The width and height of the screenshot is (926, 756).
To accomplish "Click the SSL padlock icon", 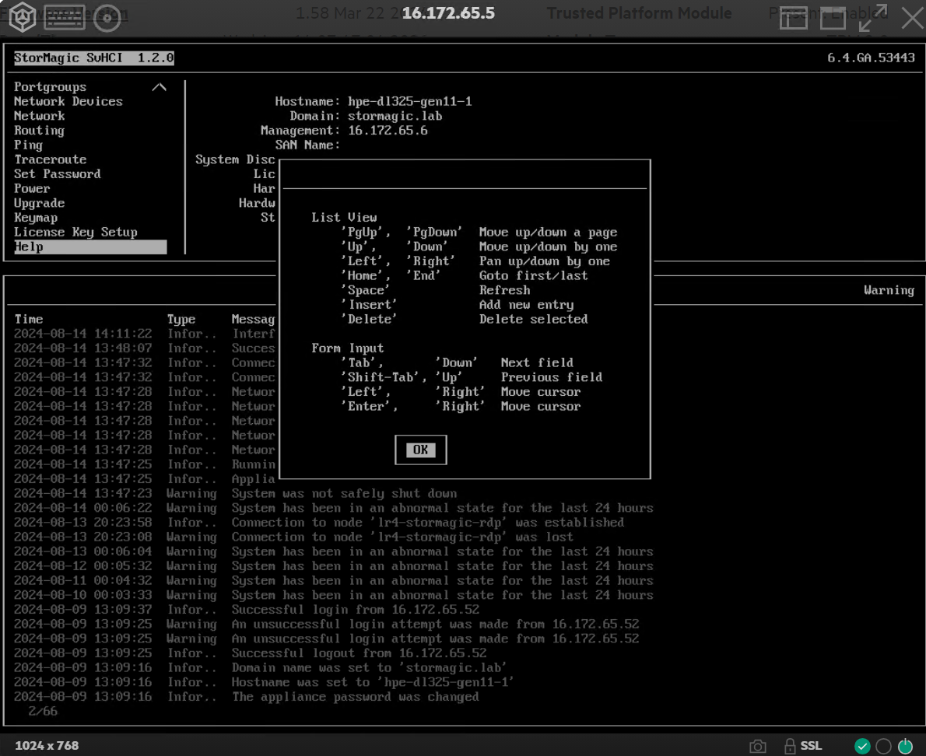I will 790,746.
